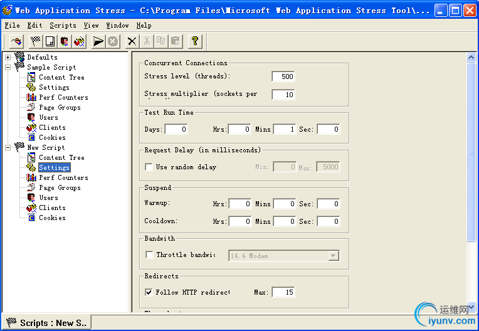
Task: Uncheck the Follow HTTP redirects checkbox
Action: coord(149,292)
